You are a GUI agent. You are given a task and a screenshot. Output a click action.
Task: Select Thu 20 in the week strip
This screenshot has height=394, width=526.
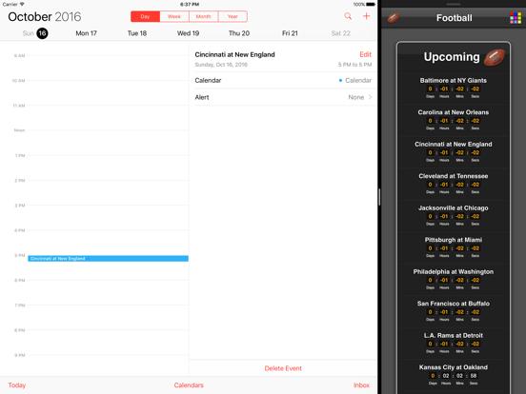(239, 33)
